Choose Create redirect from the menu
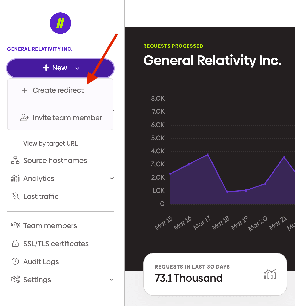Screen dimensions: 295x306 point(58,90)
